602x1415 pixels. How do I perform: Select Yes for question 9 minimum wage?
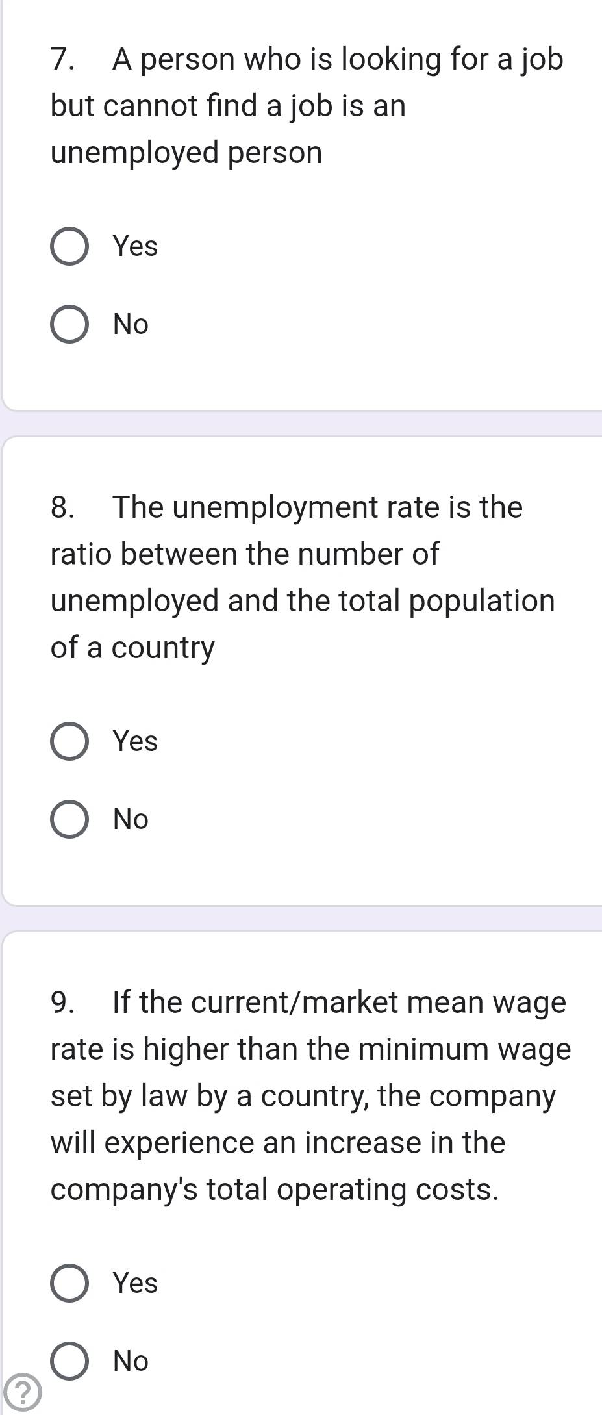pos(69,1283)
